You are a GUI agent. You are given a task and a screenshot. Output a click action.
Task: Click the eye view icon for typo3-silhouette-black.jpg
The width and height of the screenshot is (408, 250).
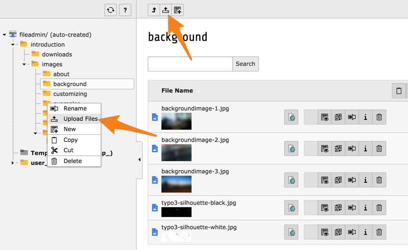tap(325, 208)
